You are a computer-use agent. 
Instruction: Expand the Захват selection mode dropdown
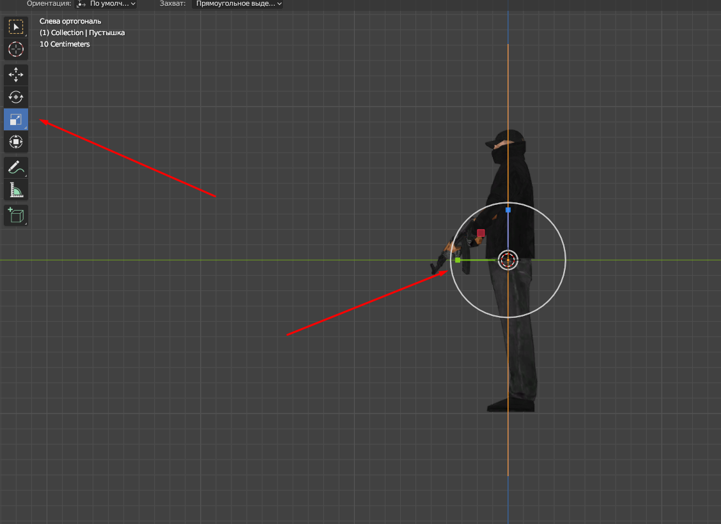(x=237, y=4)
